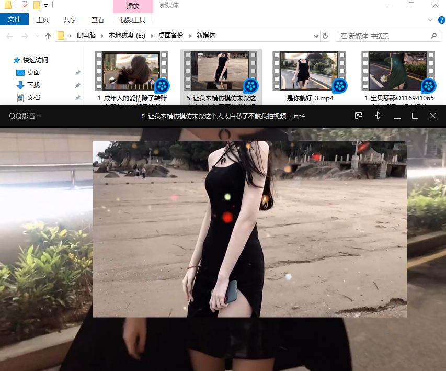This screenshot has width=446, height=371.
Task: Click the new folder icon in title bar
Action: [37, 5]
